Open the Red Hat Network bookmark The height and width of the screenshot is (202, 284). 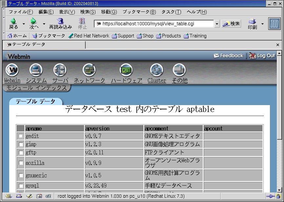[x=89, y=36]
